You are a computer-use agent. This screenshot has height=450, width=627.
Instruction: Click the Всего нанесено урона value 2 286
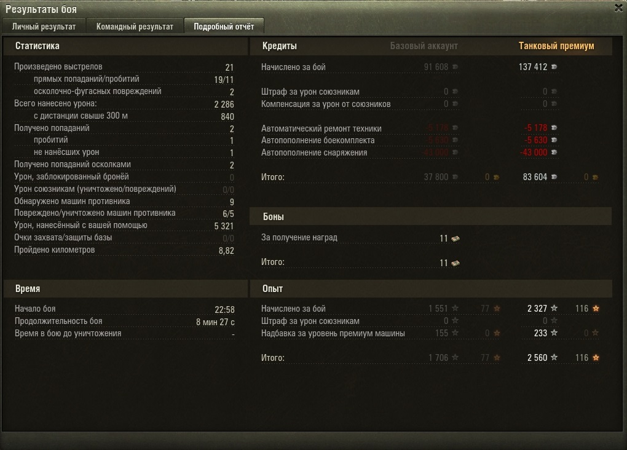pos(224,105)
